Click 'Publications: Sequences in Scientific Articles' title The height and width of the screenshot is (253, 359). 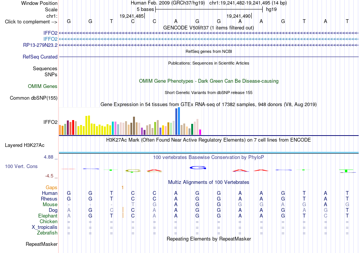point(209,63)
